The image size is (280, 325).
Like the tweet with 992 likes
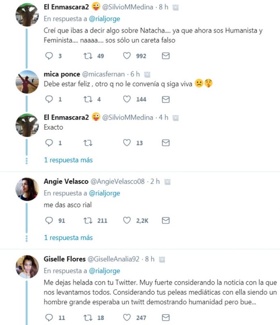tap(127, 56)
